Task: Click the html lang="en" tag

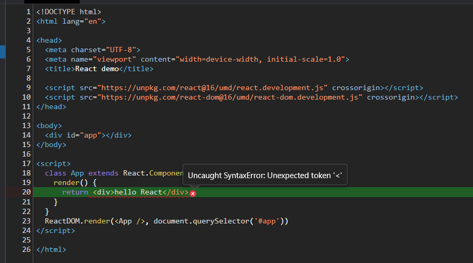Action: 71,22
